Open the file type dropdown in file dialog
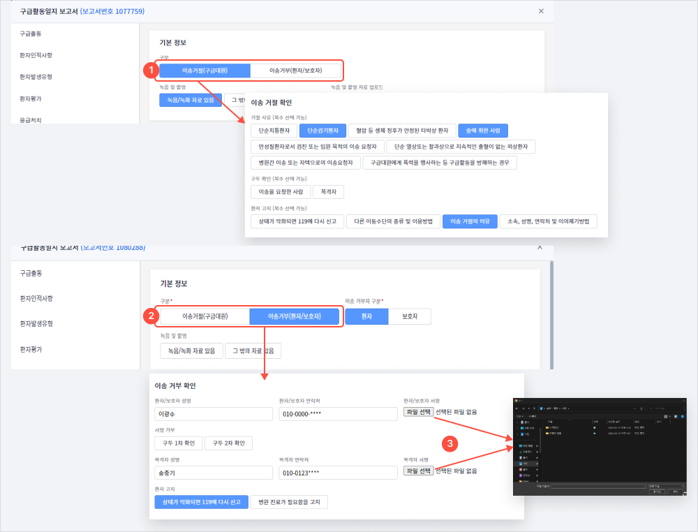 coord(666,486)
